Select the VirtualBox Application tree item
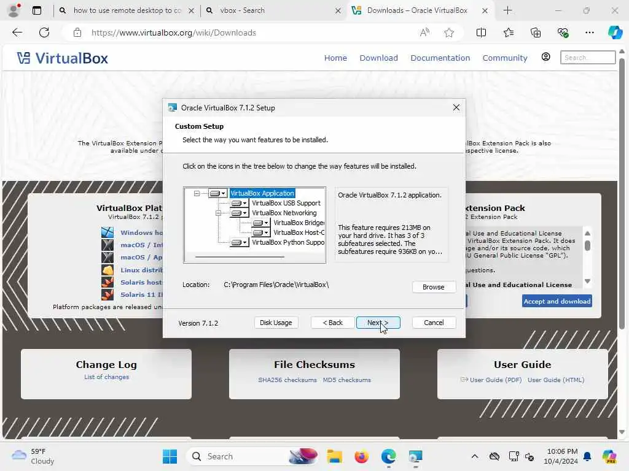 (x=262, y=193)
